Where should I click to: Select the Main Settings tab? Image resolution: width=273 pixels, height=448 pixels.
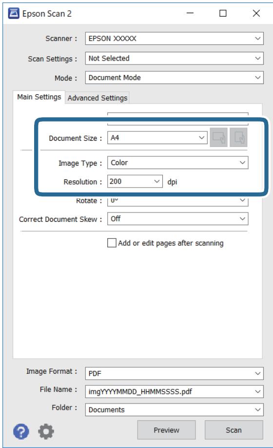coord(39,97)
